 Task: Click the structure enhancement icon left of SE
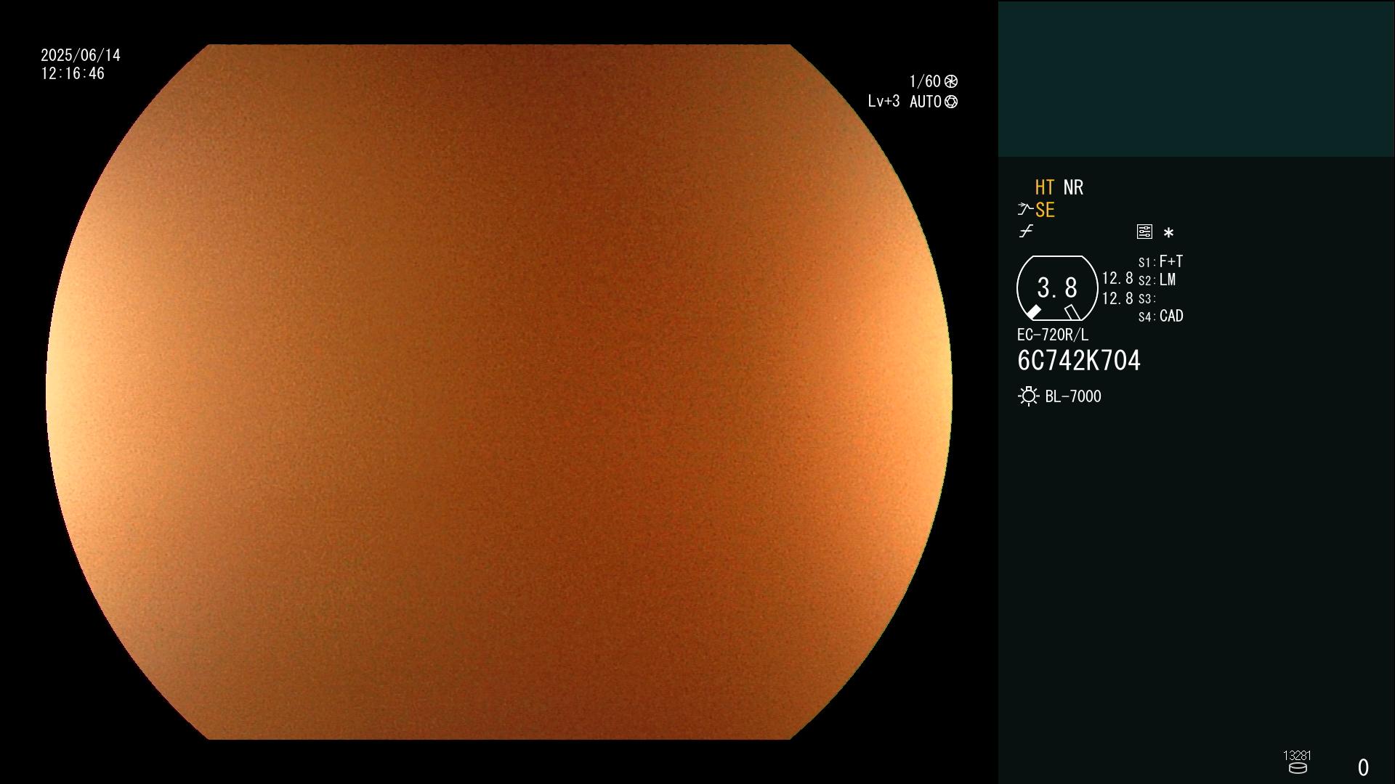[x=1025, y=210]
